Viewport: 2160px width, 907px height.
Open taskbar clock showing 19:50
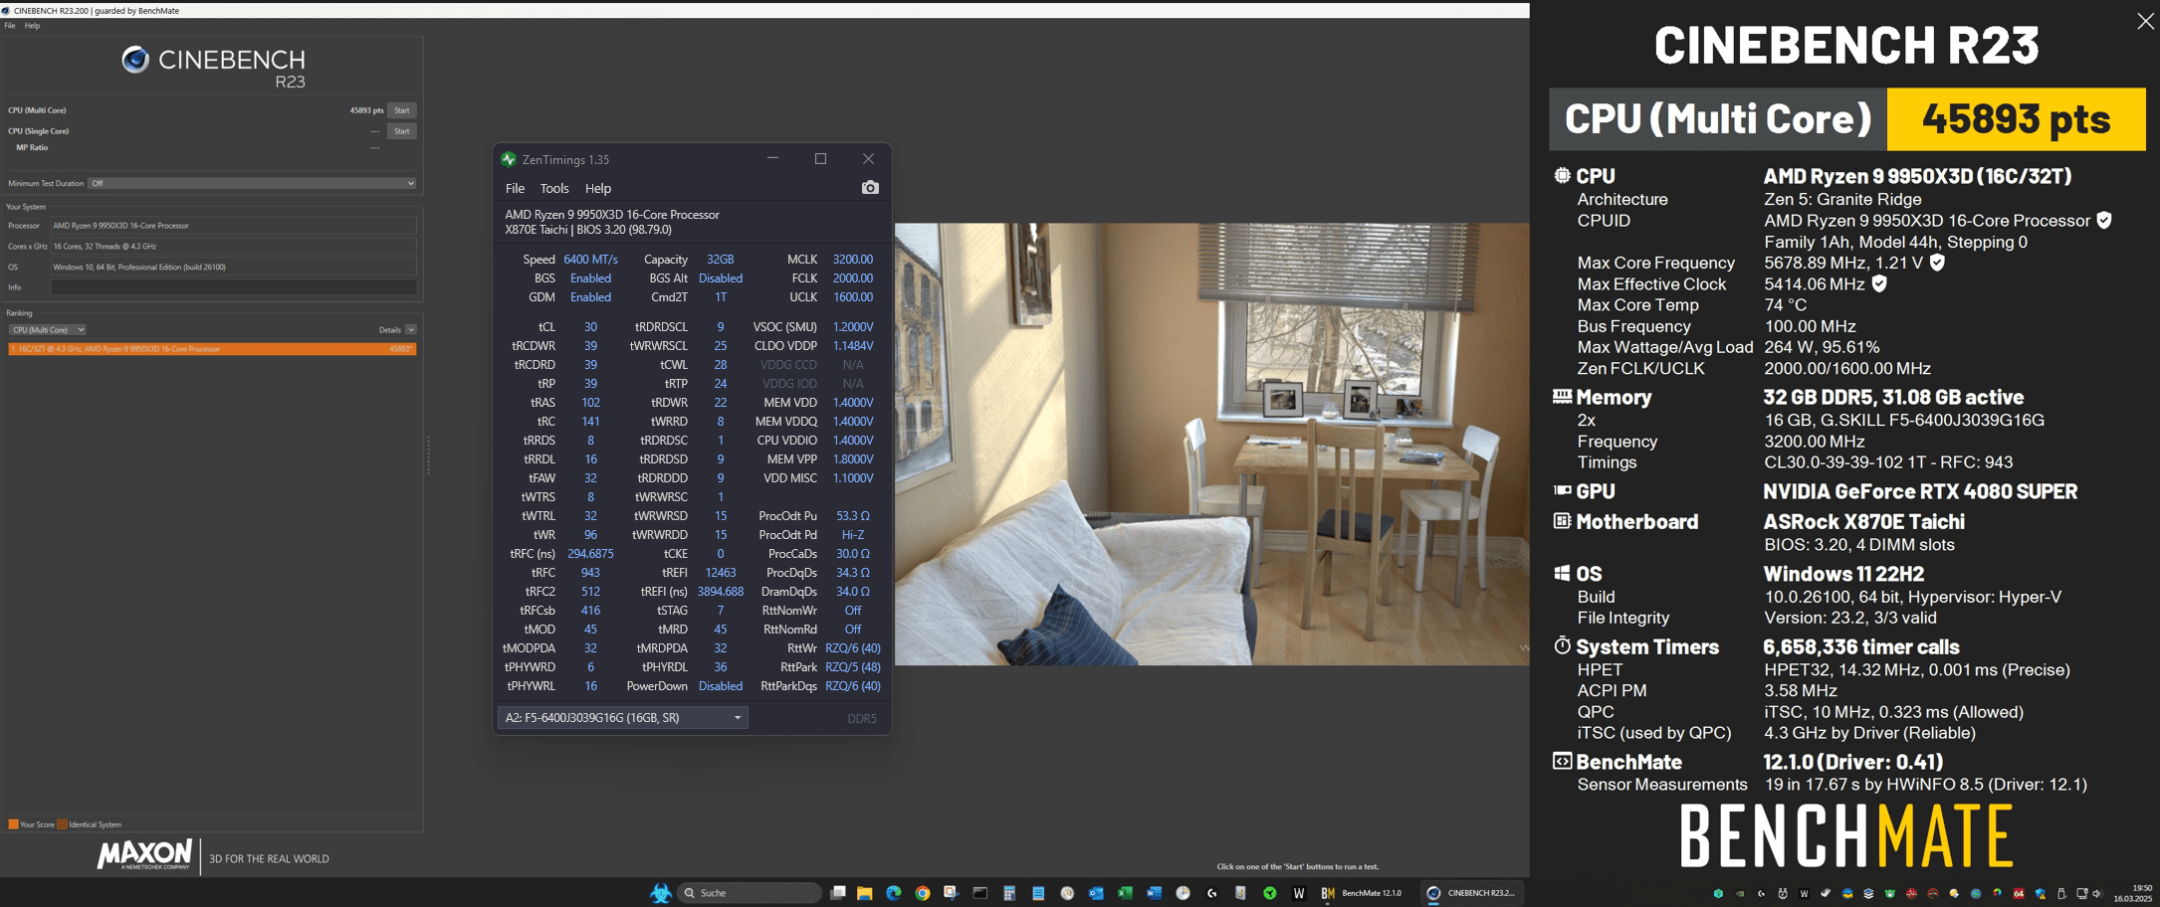coord(2132,893)
